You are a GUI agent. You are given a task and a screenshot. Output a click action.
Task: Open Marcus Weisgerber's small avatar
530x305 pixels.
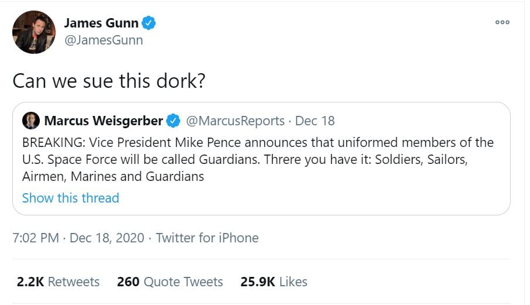tap(30, 121)
